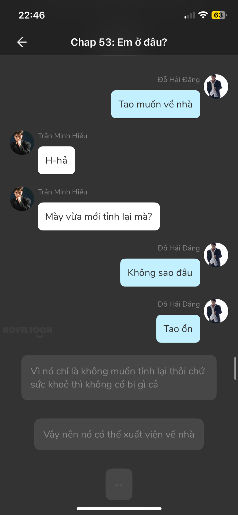The width and height of the screenshot is (238, 515).
Task: Tap the 'Tao ổn' message bubble
Action: [178, 329]
